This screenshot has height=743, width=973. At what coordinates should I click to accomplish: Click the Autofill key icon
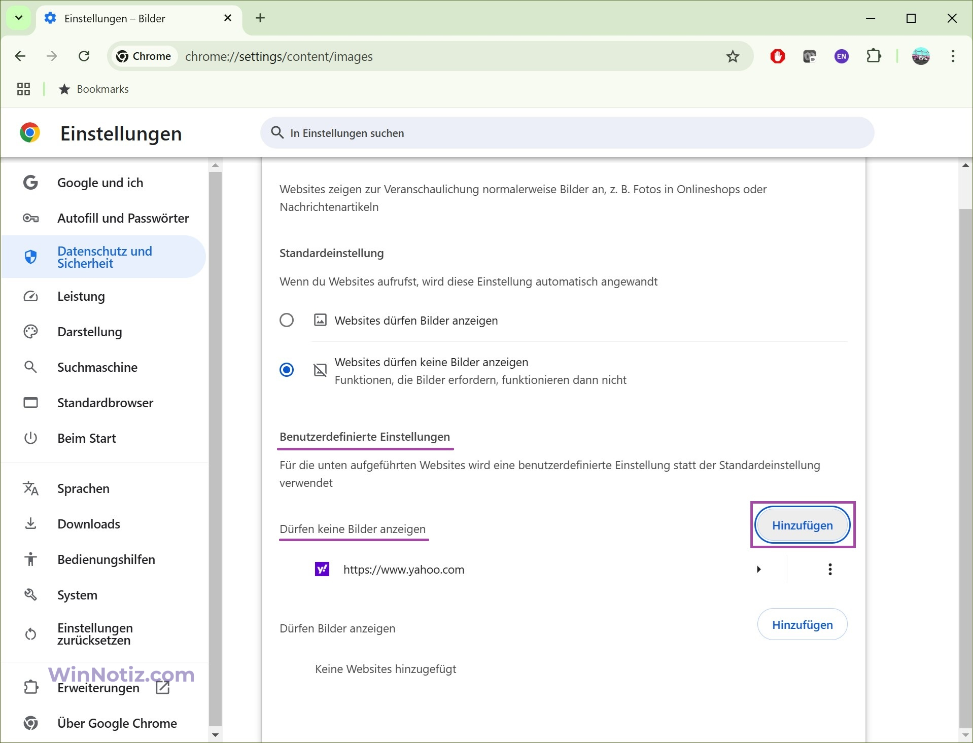point(30,218)
